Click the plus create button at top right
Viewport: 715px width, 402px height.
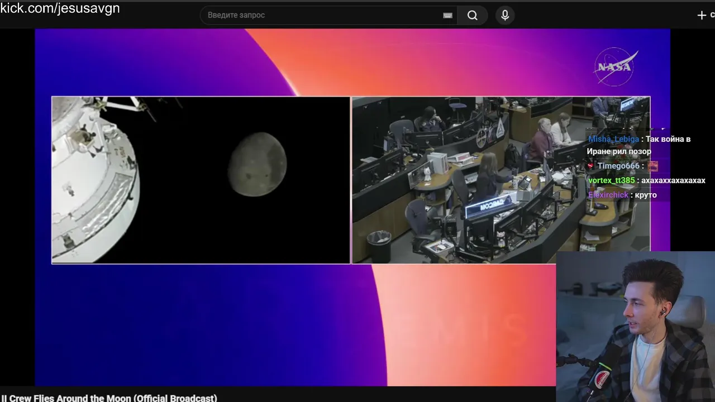point(702,16)
